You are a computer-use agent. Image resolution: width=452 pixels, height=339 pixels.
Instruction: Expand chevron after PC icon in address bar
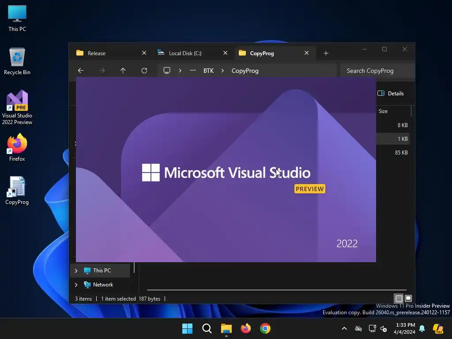point(180,71)
